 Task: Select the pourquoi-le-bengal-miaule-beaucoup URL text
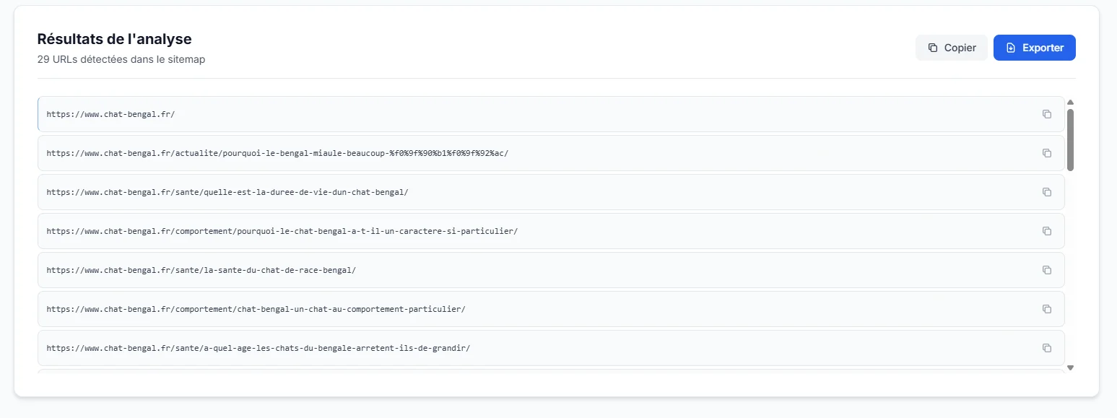(277, 153)
